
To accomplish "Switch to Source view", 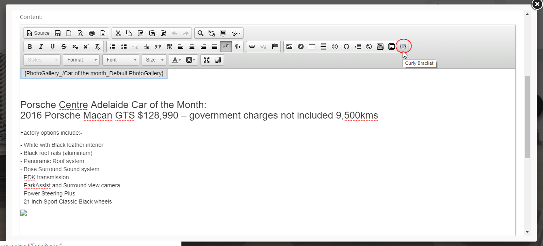I will [x=38, y=33].
